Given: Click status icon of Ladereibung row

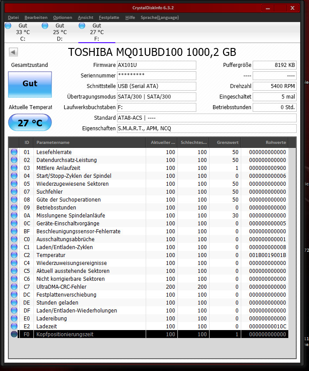Looking at the screenshot, I should coord(14,319).
